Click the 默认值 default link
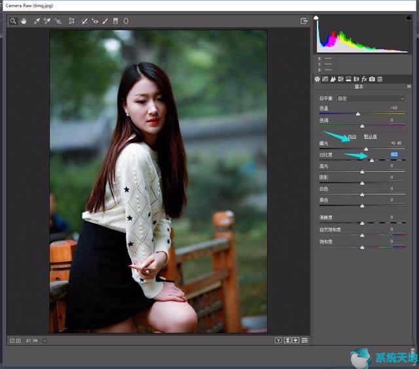This screenshot has height=369, width=419. pyautogui.click(x=370, y=136)
